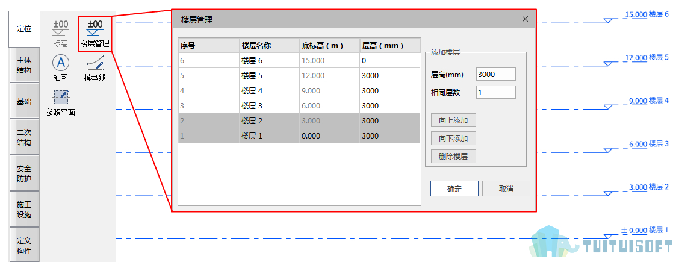
Task: Close the 楼层管理 dialog
Action: [x=525, y=19]
